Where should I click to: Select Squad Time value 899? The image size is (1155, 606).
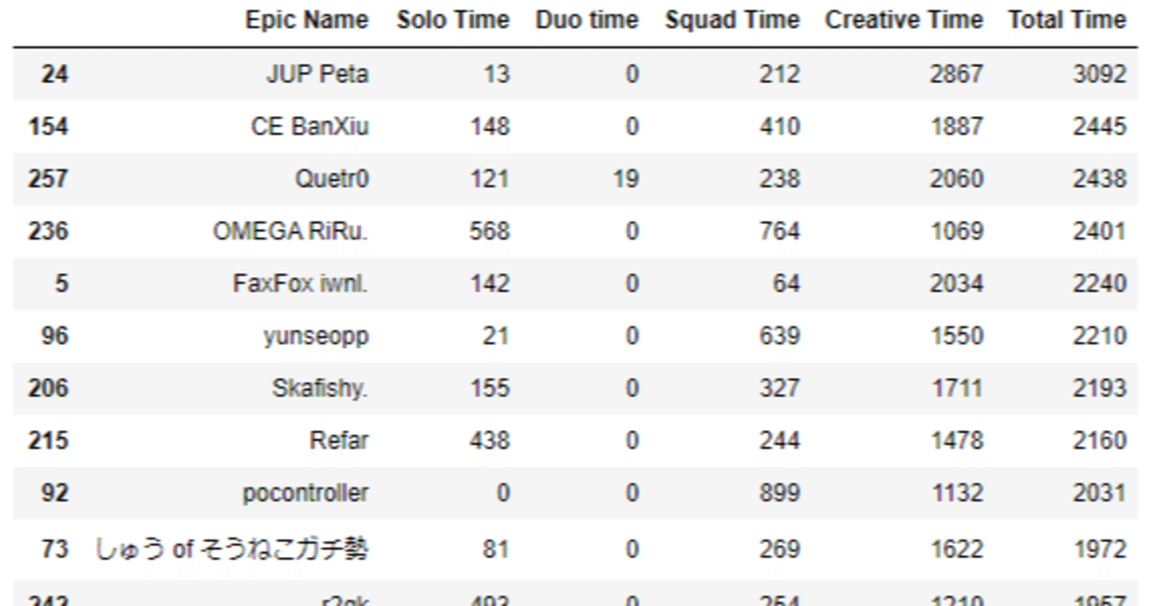[x=779, y=493]
